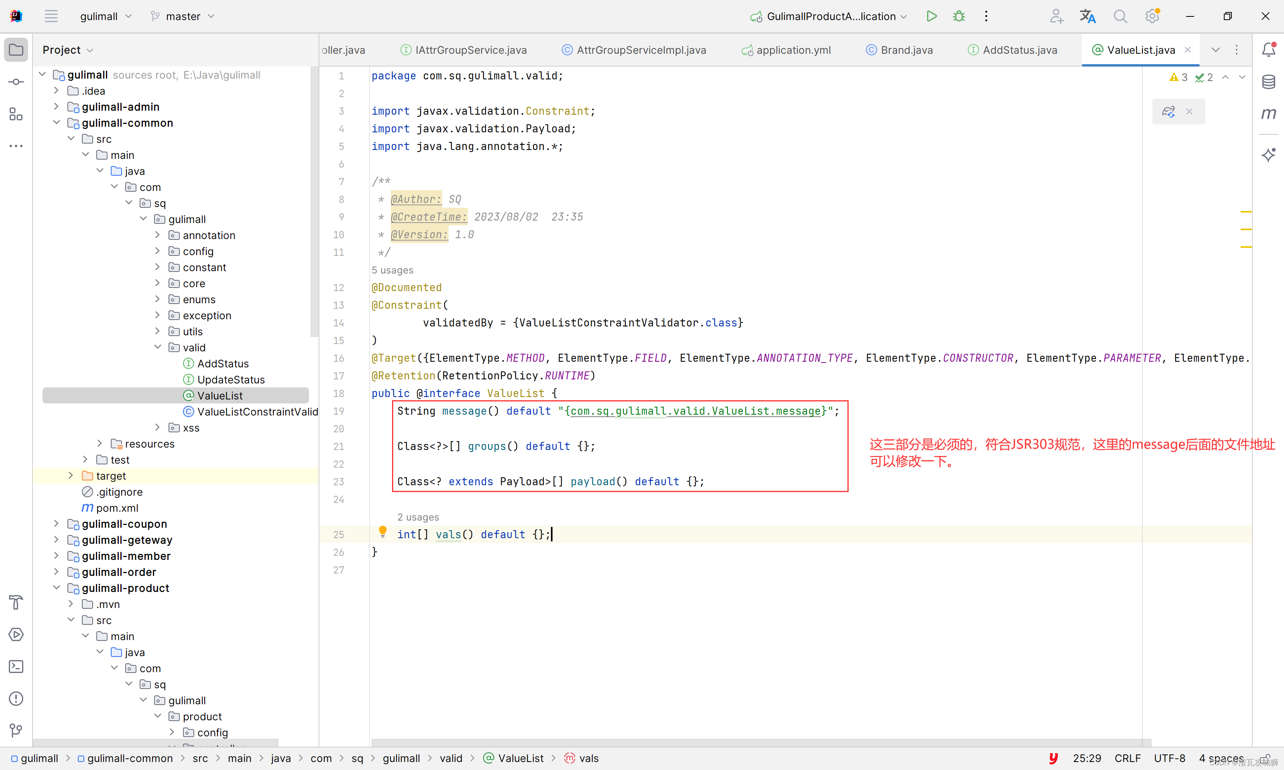Open the AI Assistant sparkle panel
Viewport: 1284px width, 770px height.
1268,155
